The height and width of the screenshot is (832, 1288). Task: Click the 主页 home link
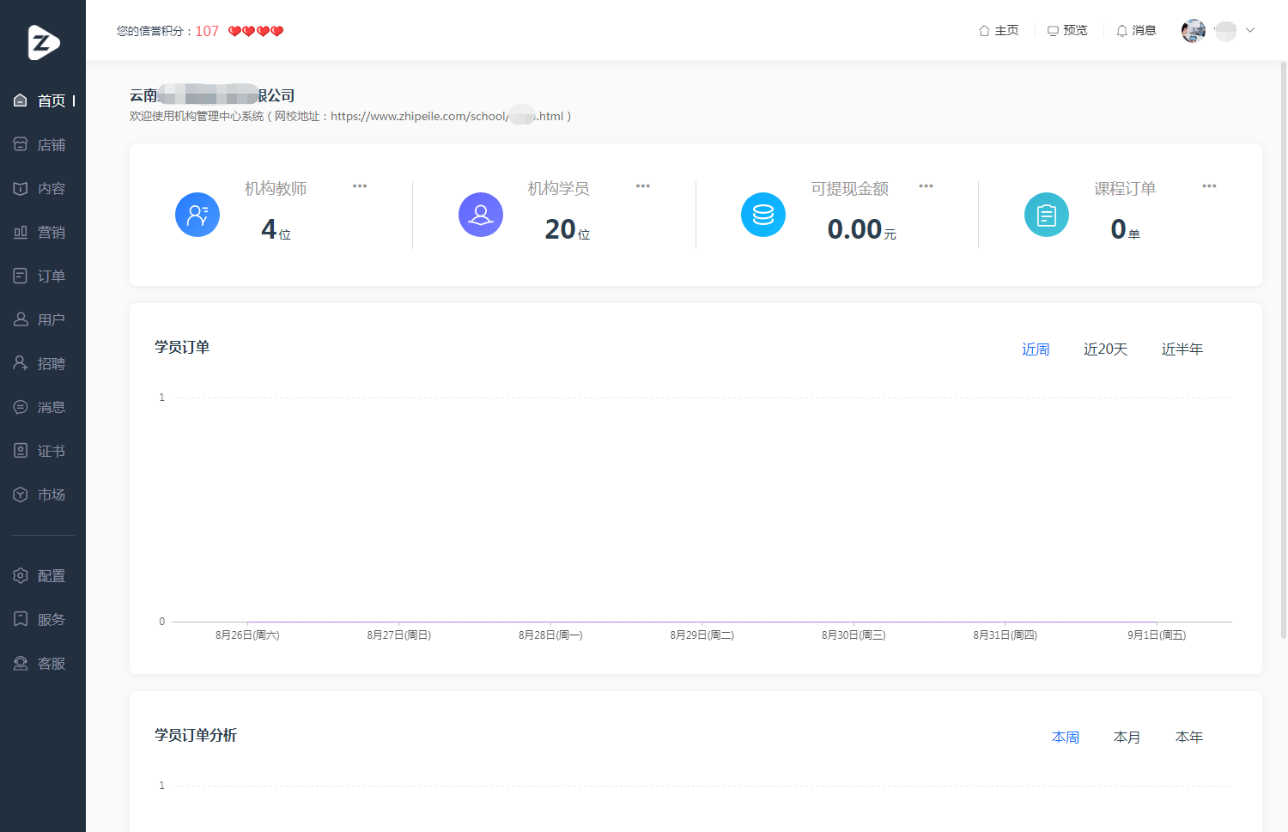point(999,30)
